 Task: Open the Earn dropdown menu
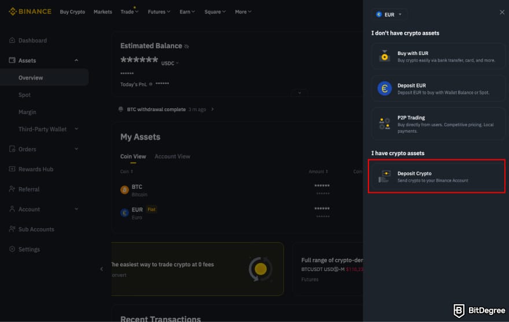[187, 12]
